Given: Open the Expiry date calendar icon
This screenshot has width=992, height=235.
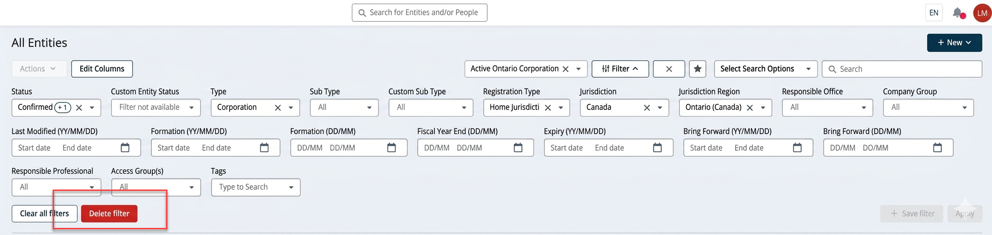Looking at the screenshot, I should [658, 148].
